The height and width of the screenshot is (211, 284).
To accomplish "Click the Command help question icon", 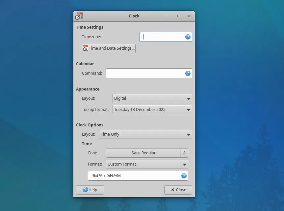I will tap(188, 73).
